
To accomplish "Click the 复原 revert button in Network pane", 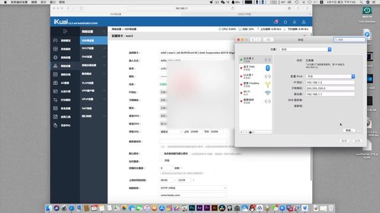I will tap(344, 141).
